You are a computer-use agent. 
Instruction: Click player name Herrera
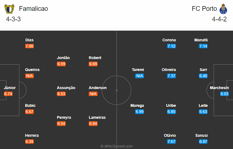point(32,135)
